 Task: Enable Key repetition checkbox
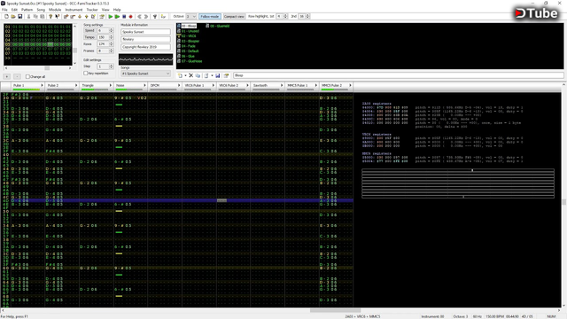(x=86, y=74)
